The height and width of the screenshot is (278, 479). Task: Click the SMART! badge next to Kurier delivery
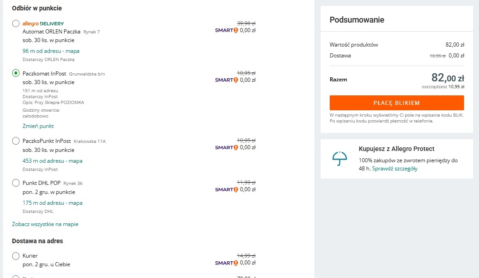tap(226, 263)
